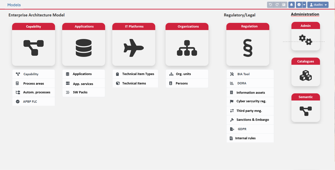The image size is (335, 170).
Task: Open the Organizations hierarchy tile icon
Action: [187, 48]
